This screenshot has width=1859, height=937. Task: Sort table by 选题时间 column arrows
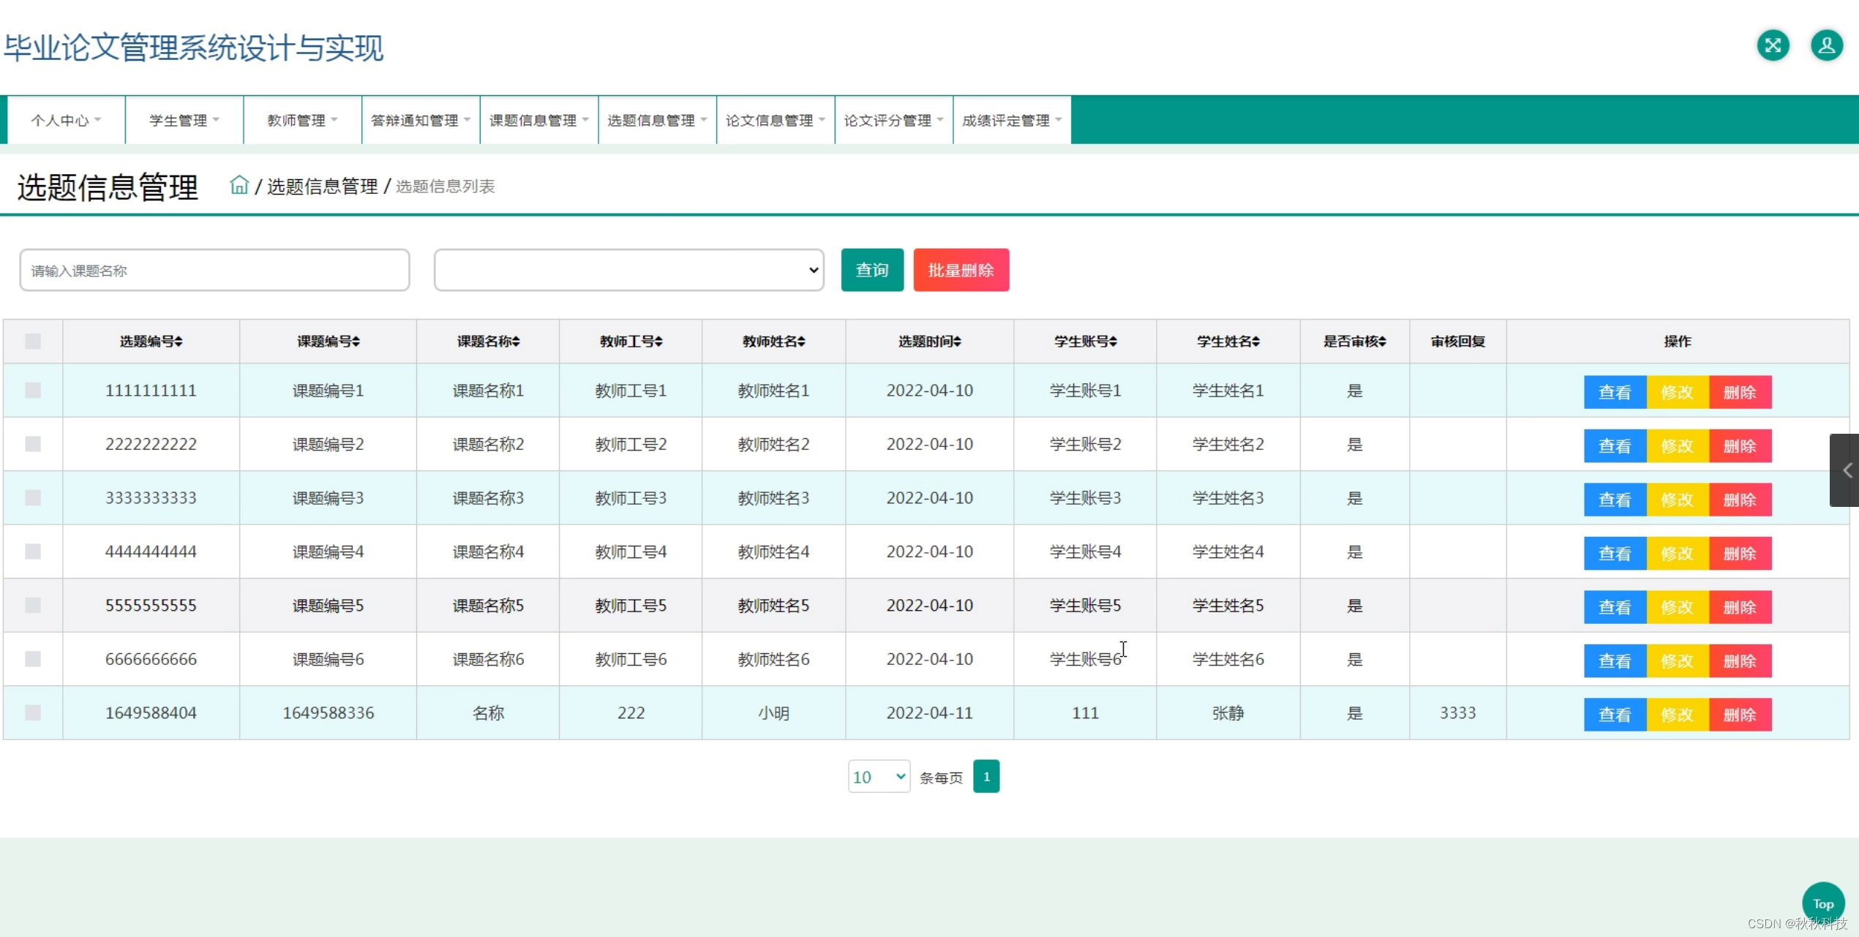pos(956,341)
